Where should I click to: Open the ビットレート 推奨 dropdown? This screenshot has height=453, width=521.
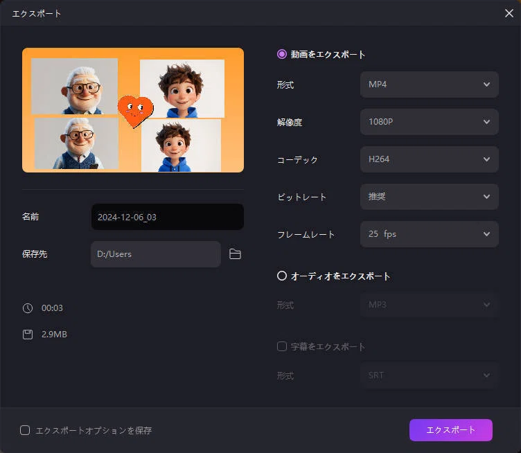[430, 197]
